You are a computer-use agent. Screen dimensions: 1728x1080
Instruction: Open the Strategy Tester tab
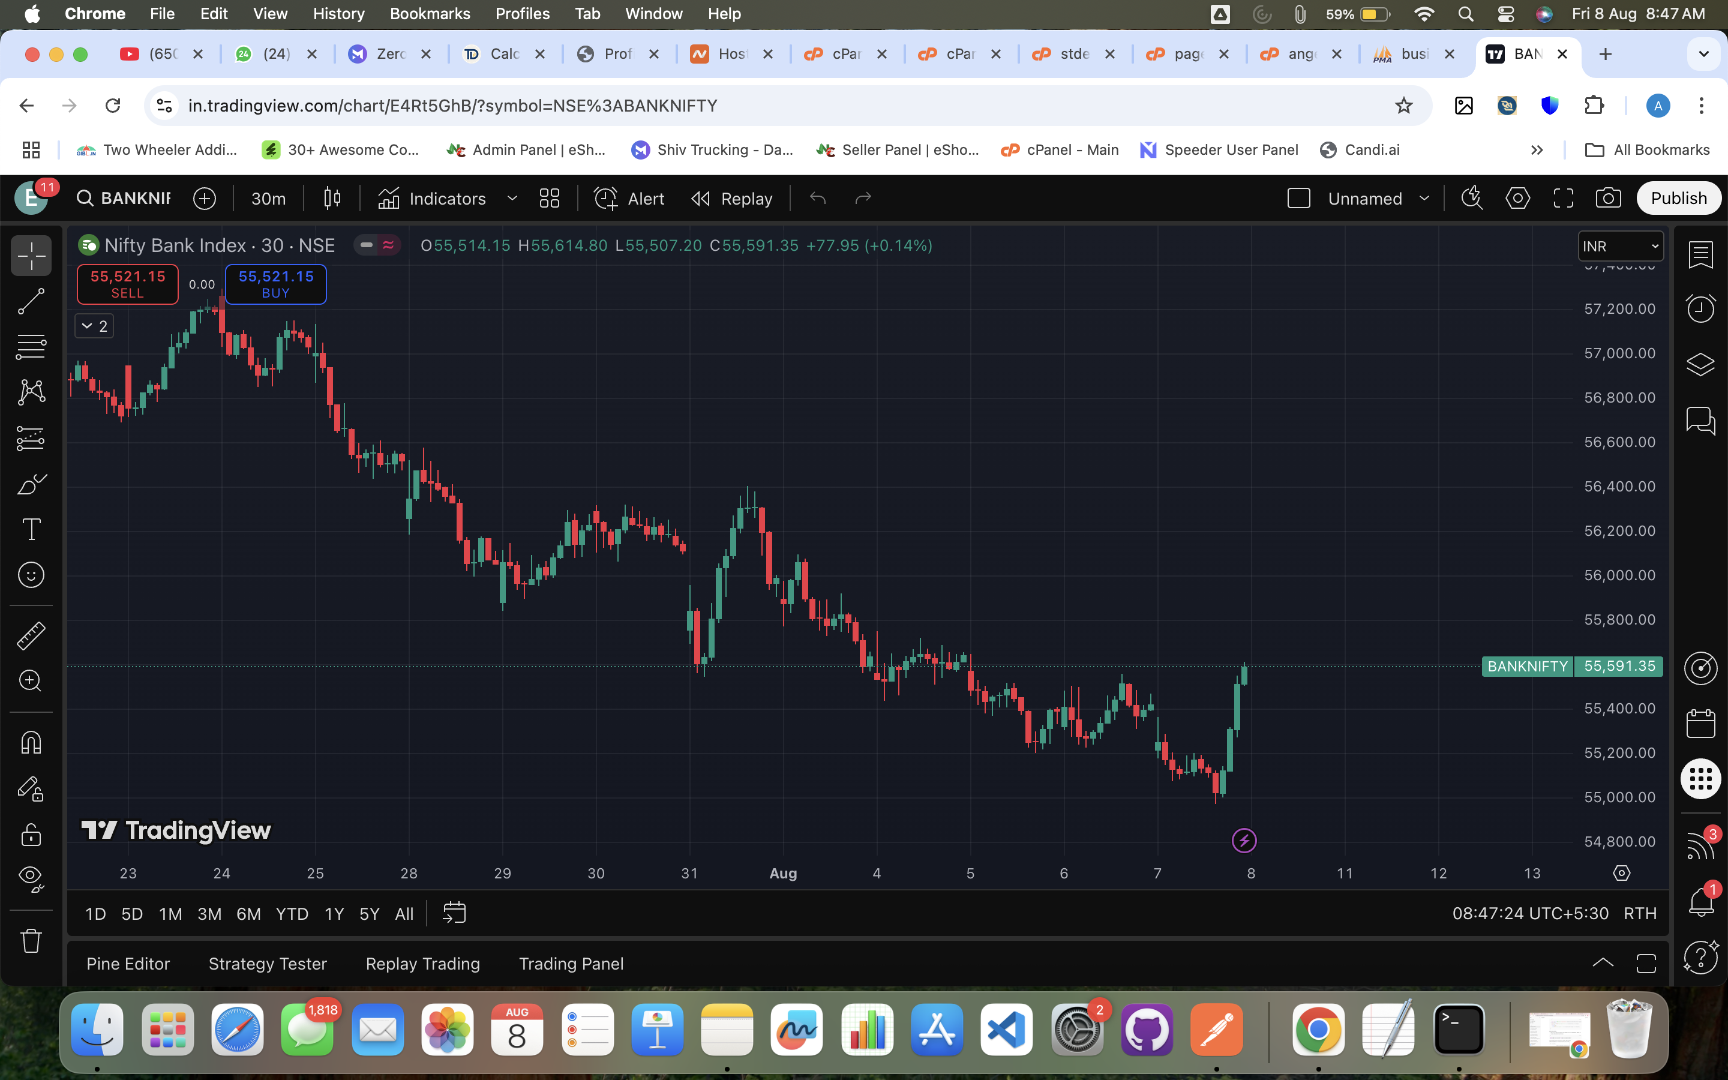pyautogui.click(x=268, y=964)
